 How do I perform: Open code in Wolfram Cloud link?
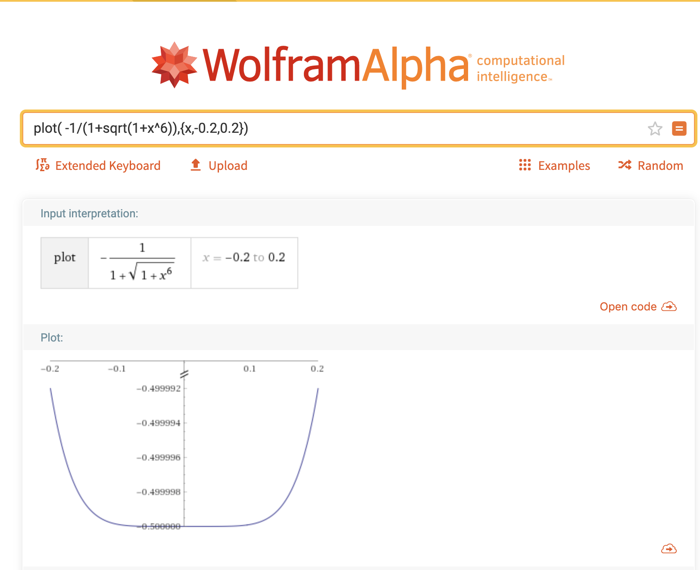point(628,307)
